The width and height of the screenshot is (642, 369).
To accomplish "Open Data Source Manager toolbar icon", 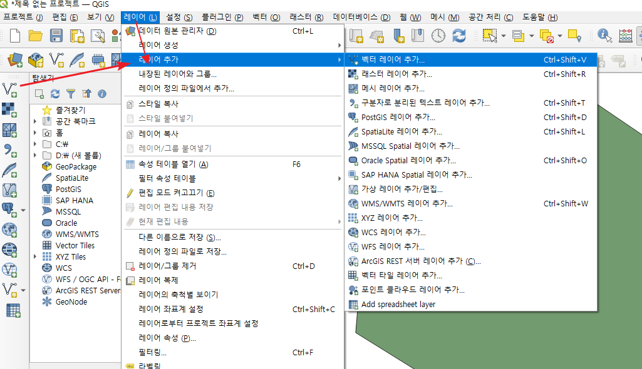I will (x=16, y=60).
